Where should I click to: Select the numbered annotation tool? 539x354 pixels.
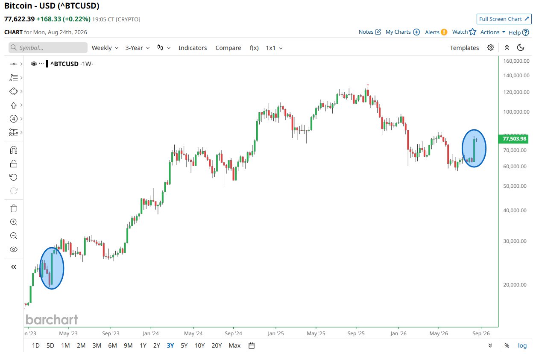(x=13, y=119)
